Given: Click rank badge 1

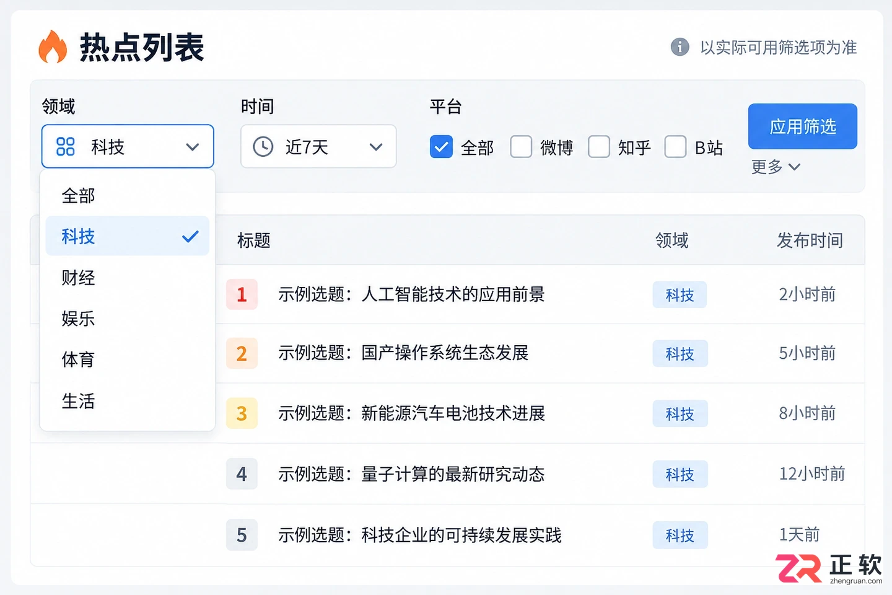Looking at the screenshot, I should pos(242,294).
